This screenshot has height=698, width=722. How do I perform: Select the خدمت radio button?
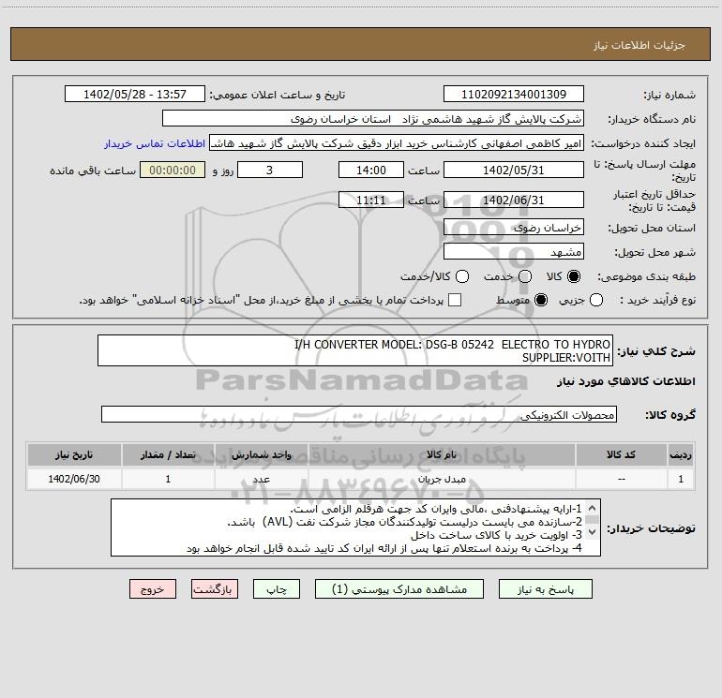[525, 276]
